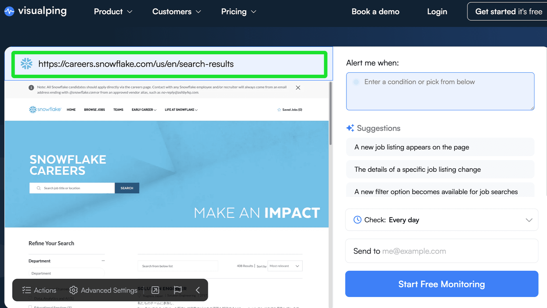
Task: Click the Visualping logo icon
Action: [9, 11]
